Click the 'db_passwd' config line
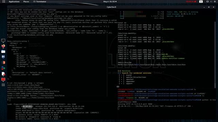 click(x=32, y=62)
